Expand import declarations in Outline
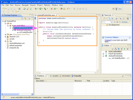The image size is (133, 100). tap(103, 54)
